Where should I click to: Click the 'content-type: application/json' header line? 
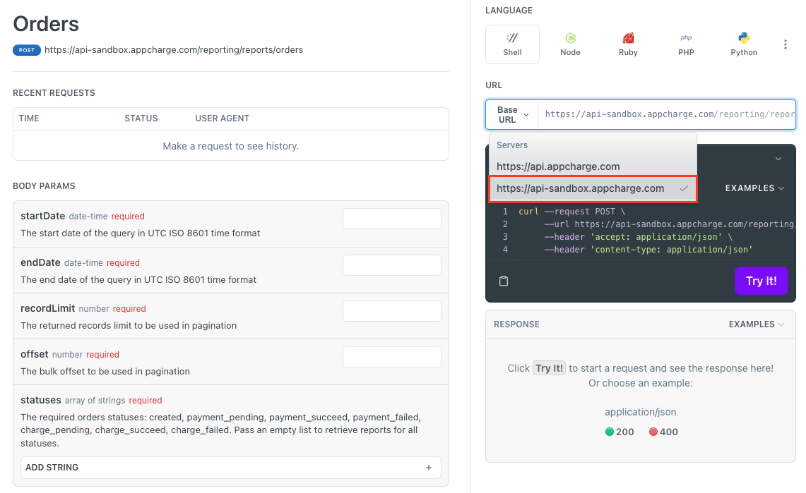click(x=648, y=250)
